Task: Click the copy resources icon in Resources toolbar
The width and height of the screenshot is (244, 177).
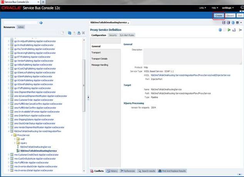Action: click(x=70, y=33)
